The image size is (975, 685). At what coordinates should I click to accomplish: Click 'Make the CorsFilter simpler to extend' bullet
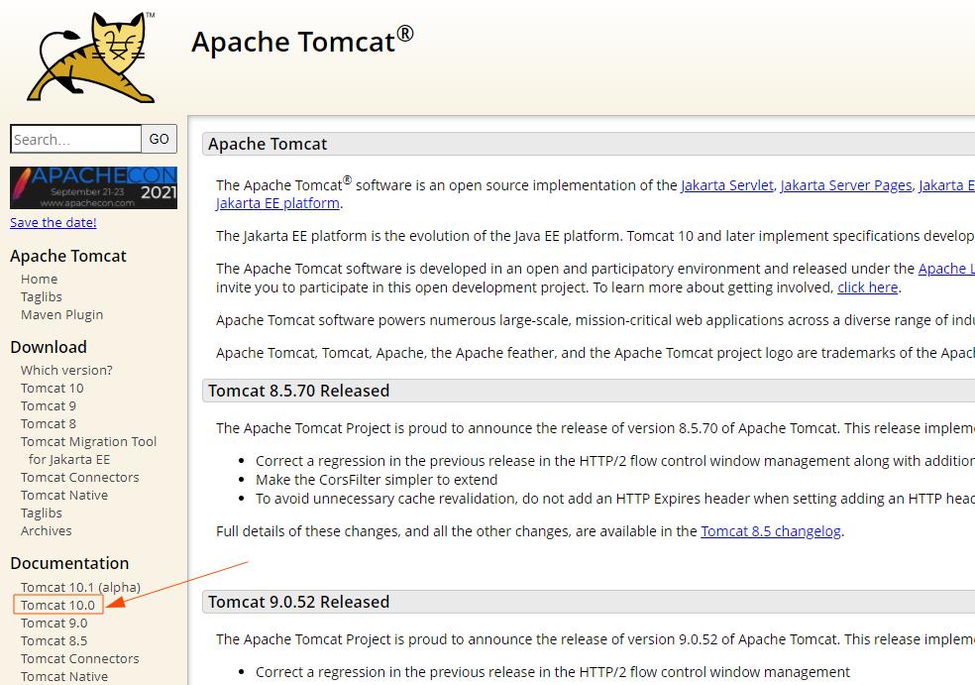[377, 480]
